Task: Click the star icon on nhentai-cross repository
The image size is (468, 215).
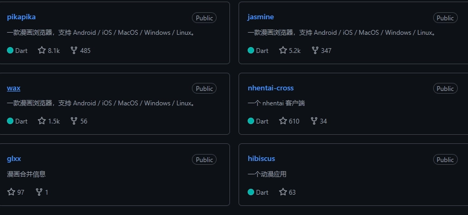Action: [283, 121]
